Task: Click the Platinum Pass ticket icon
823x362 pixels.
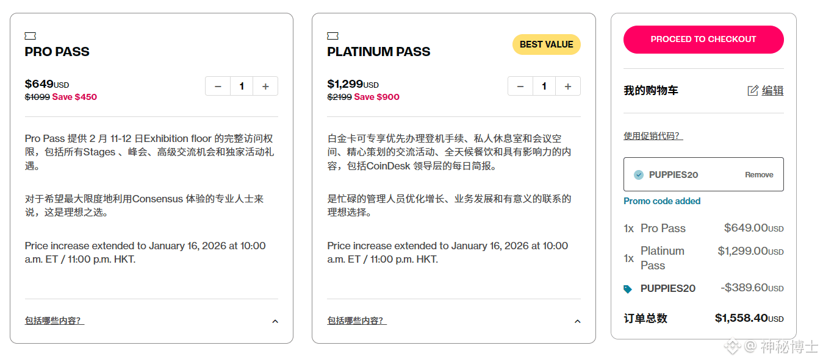Action: point(332,36)
